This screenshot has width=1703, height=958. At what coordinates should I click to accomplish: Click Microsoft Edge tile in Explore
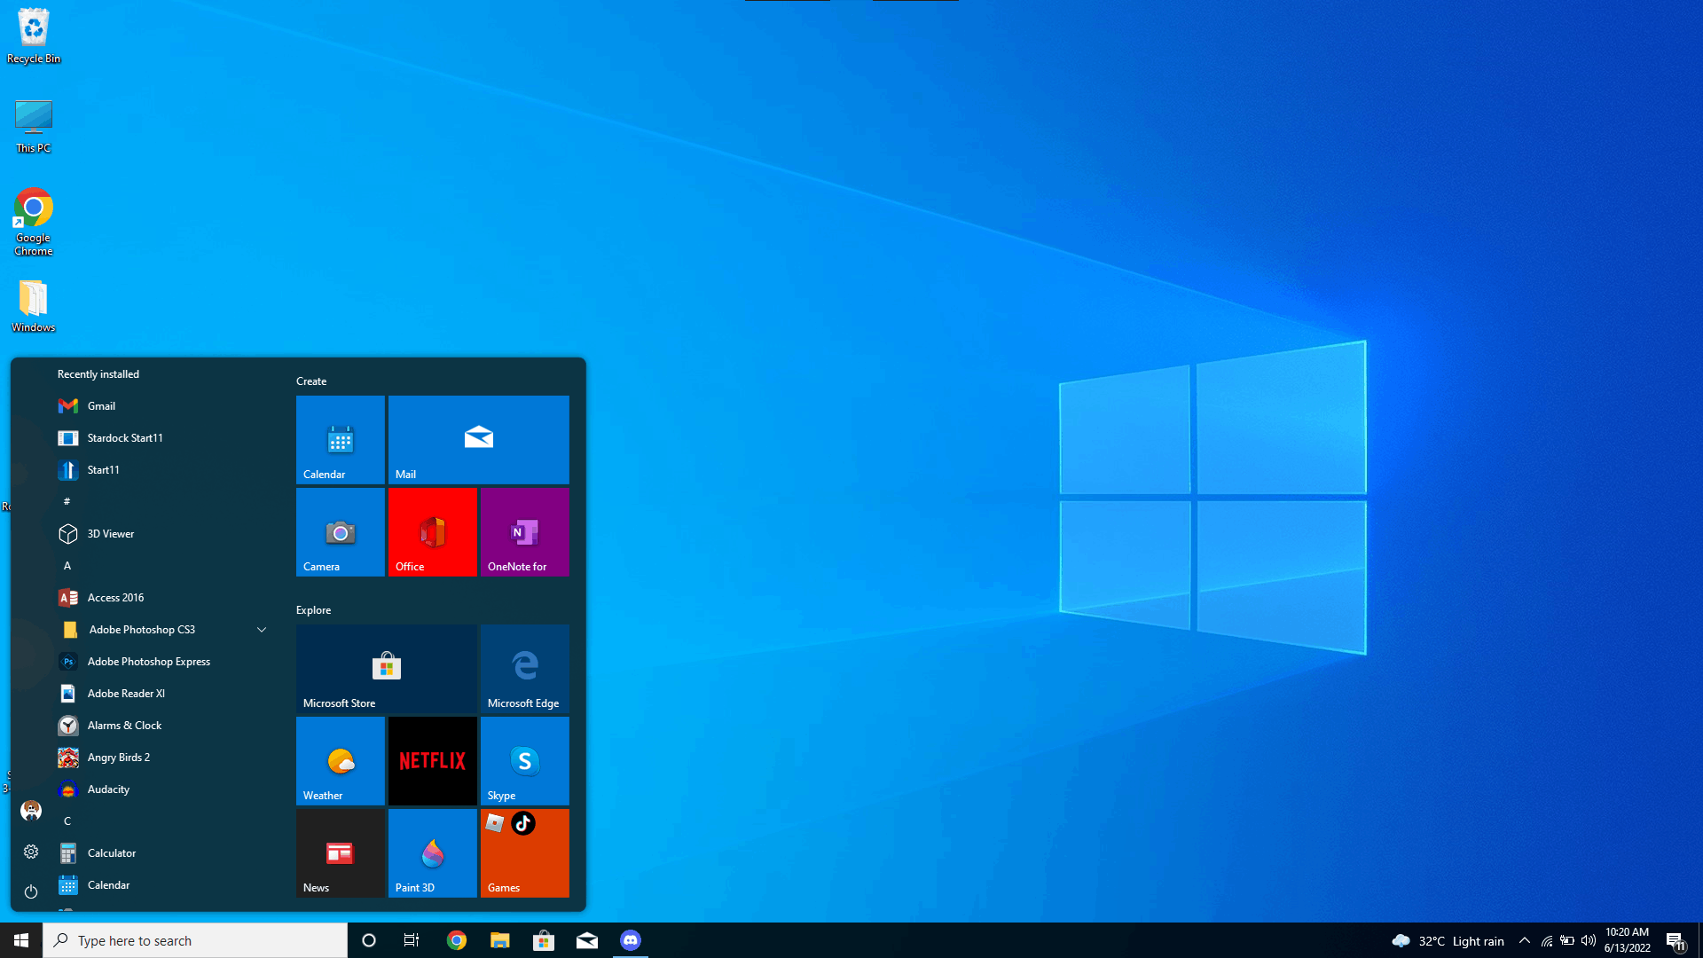click(524, 669)
